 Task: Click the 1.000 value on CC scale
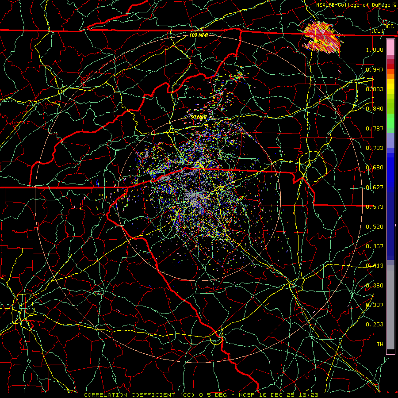pos(375,50)
